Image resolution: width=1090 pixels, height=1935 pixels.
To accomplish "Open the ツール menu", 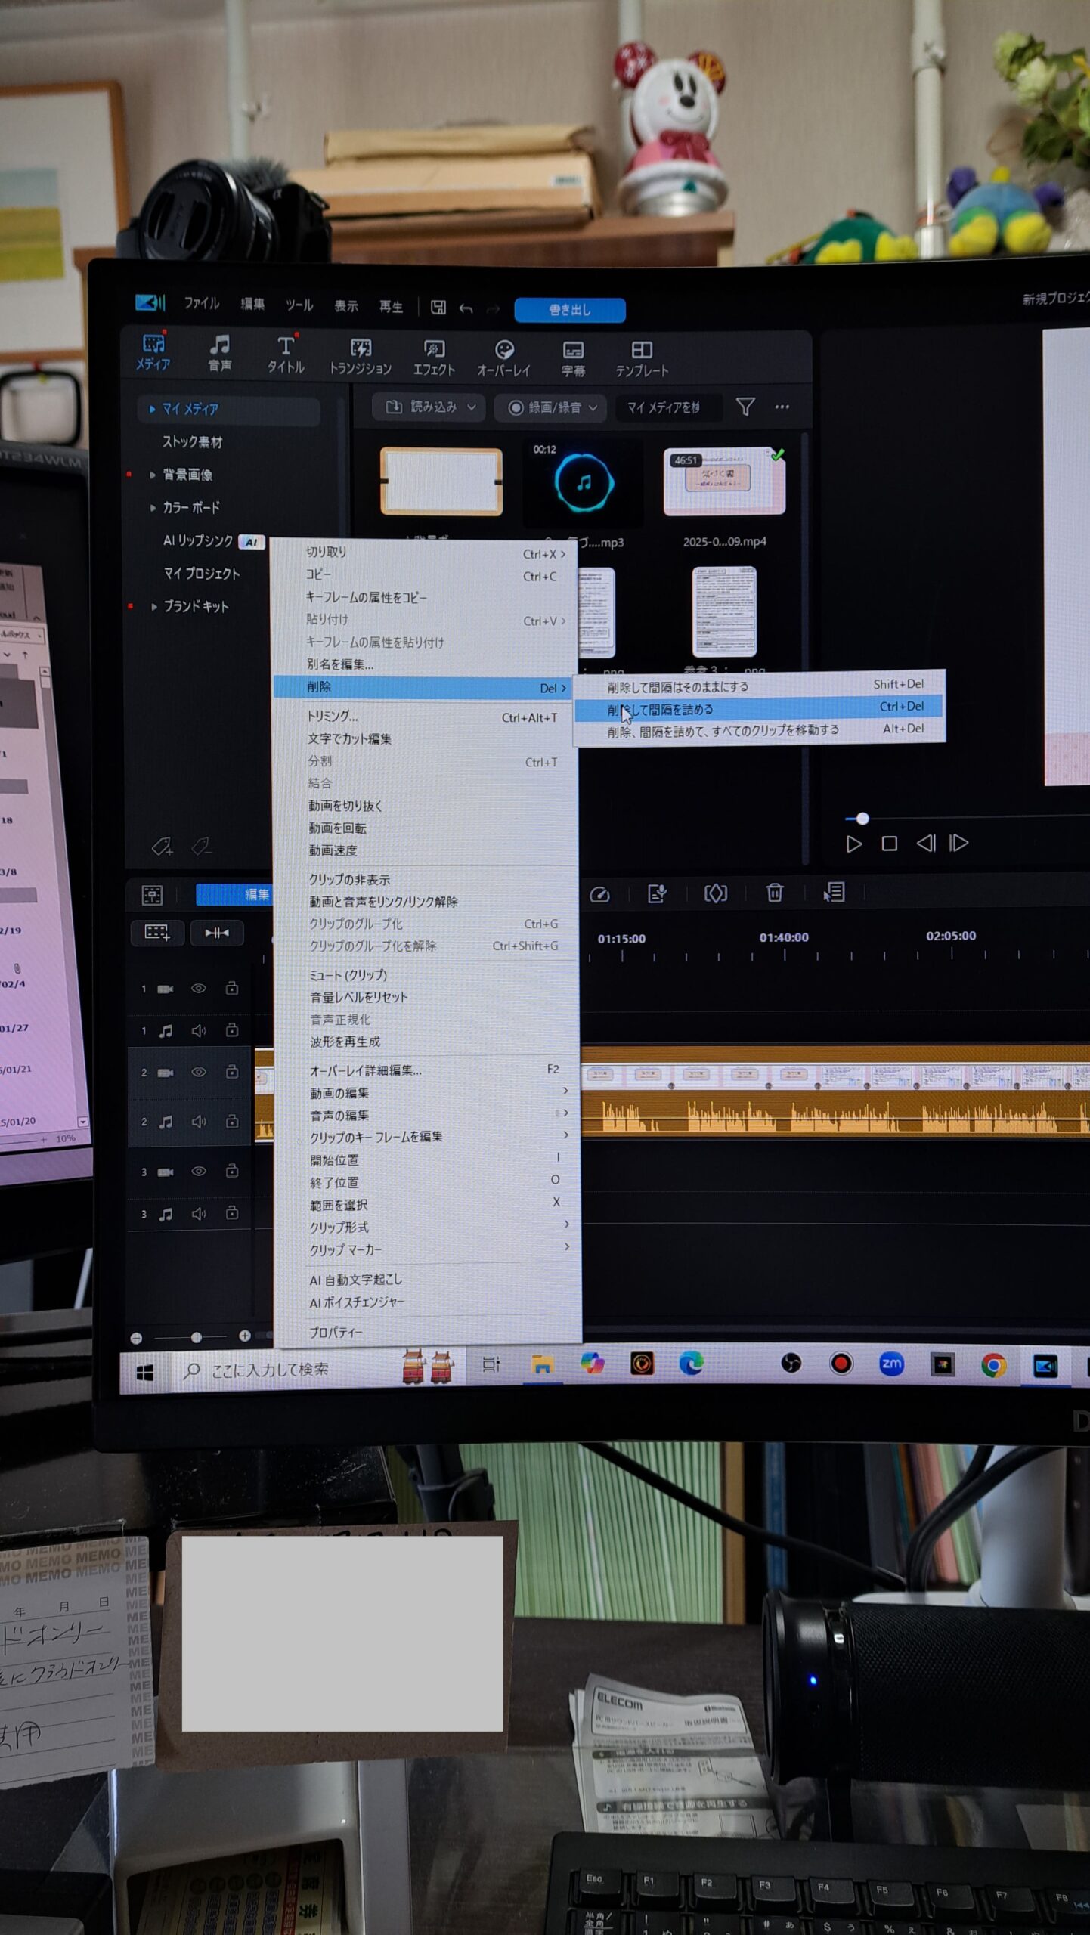I will pos(299,305).
